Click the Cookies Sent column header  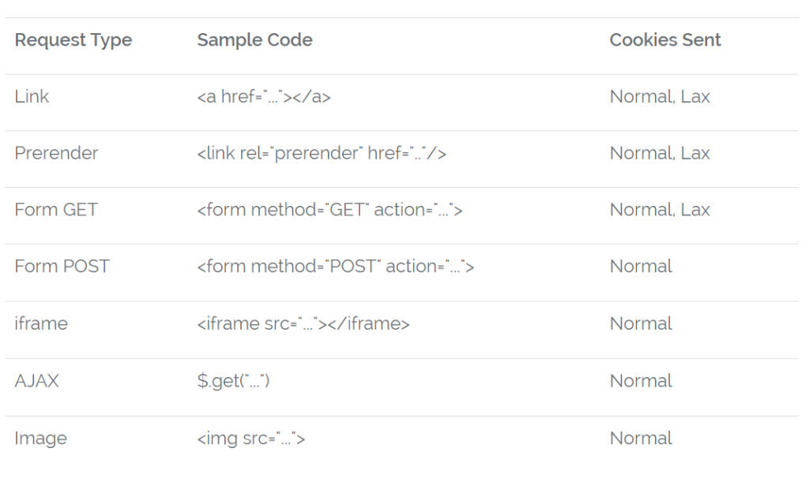click(665, 40)
